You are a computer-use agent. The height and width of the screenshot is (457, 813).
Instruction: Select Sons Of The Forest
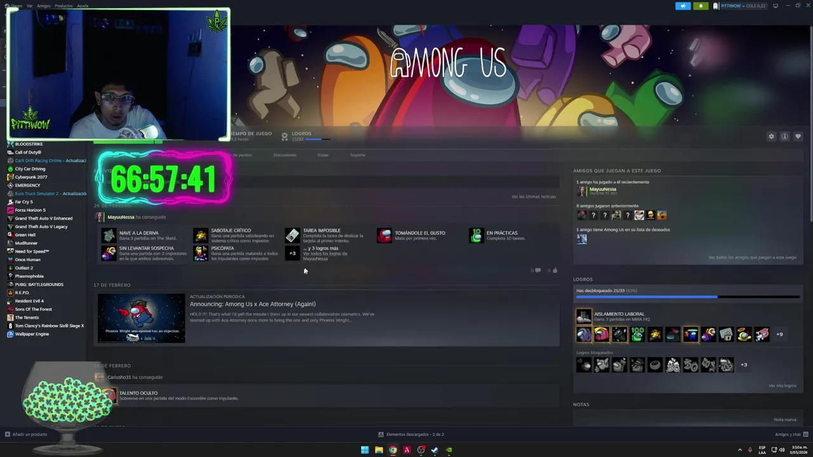[x=33, y=309]
